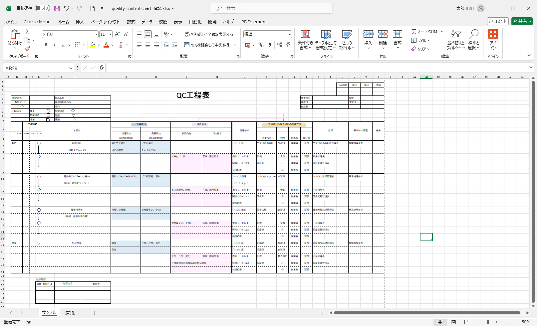537x326 pixels.
Task: Toggle Italic formatting
Action: pyautogui.click(x=54, y=45)
